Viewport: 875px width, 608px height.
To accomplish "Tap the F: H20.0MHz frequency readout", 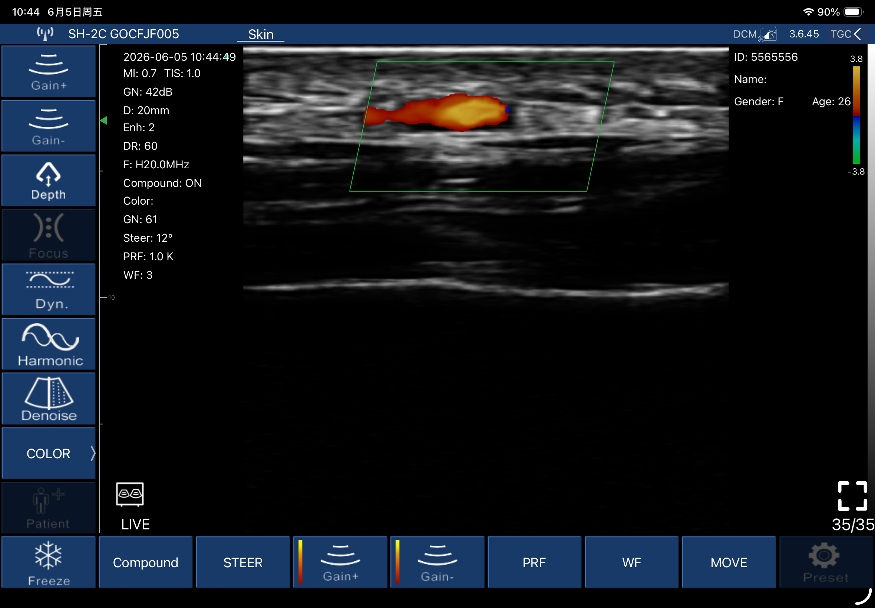I will (x=156, y=165).
